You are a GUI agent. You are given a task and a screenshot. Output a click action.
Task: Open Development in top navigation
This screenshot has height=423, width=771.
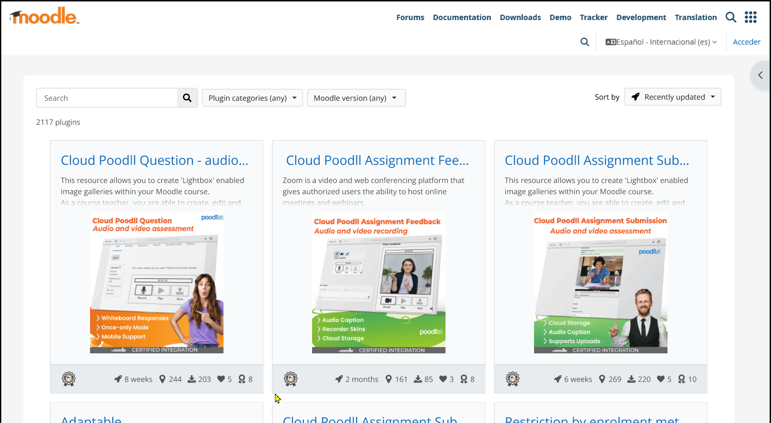click(x=641, y=18)
